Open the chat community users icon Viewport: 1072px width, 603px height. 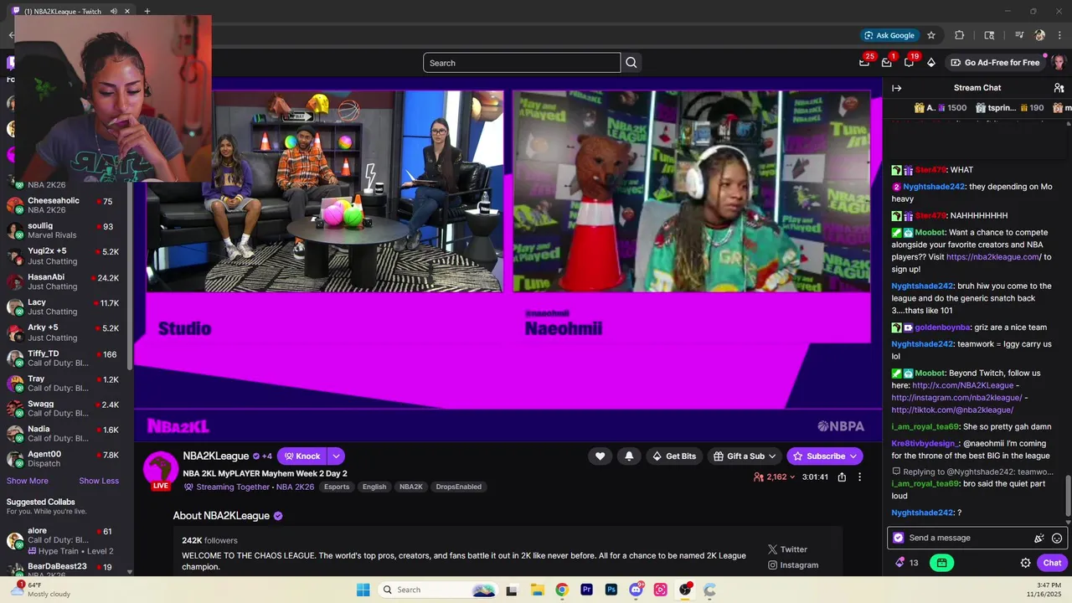pyautogui.click(x=1059, y=88)
